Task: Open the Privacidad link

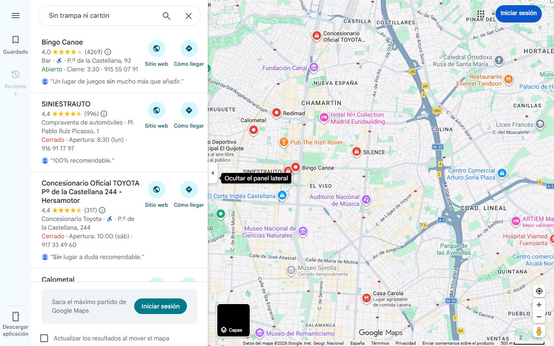Action: click(x=405, y=342)
